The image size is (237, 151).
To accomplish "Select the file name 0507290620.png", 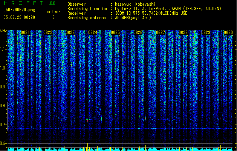I will tap(19, 10).
